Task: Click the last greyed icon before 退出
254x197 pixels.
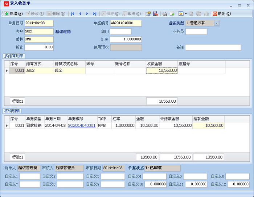Action: point(206,14)
